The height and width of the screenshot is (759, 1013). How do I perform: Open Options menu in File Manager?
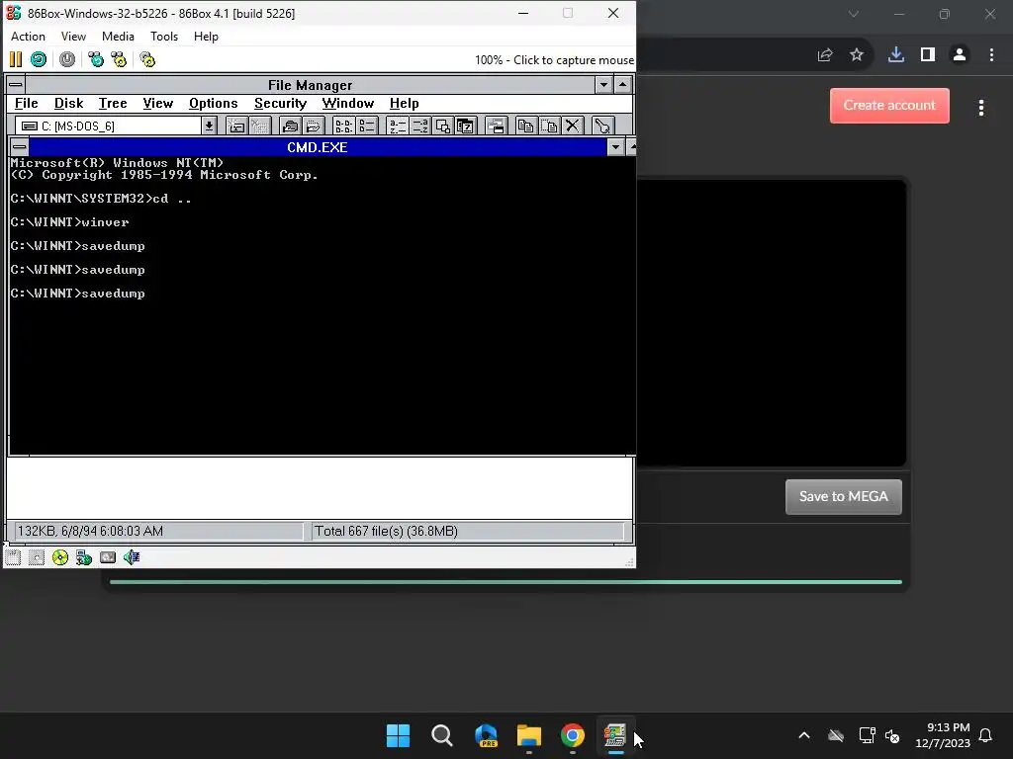pos(214,103)
